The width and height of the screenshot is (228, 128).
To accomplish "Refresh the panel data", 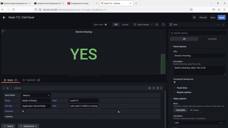I will pos(163,25).
